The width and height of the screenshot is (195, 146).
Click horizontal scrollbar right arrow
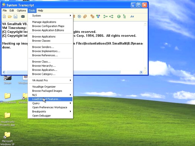141,72
